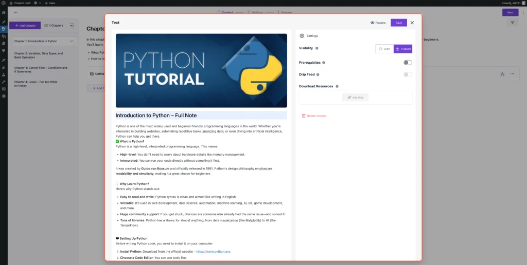527x265 pixels.
Task: Click the Add files upload button
Action: [x=356, y=97]
